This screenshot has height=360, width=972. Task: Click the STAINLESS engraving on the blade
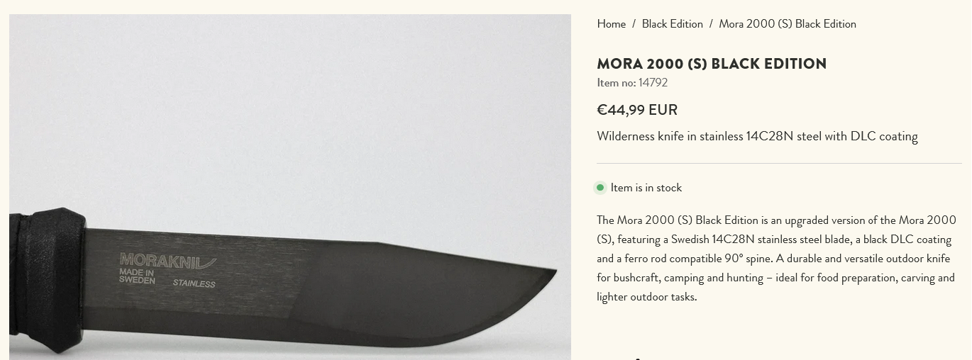point(194,283)
